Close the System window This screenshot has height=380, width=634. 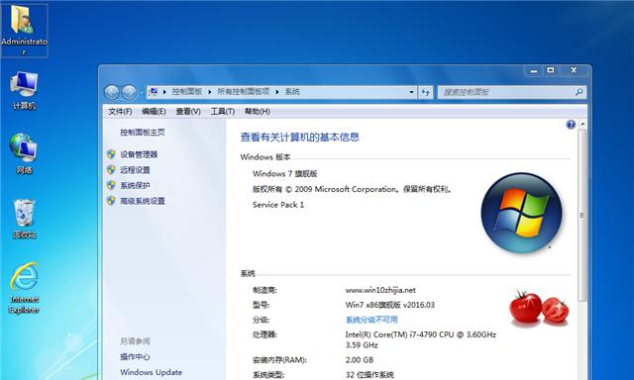[x=574, y=70]
